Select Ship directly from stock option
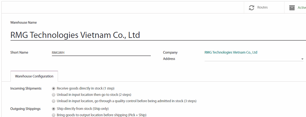The image size is (306, 117). coord(54,109)
